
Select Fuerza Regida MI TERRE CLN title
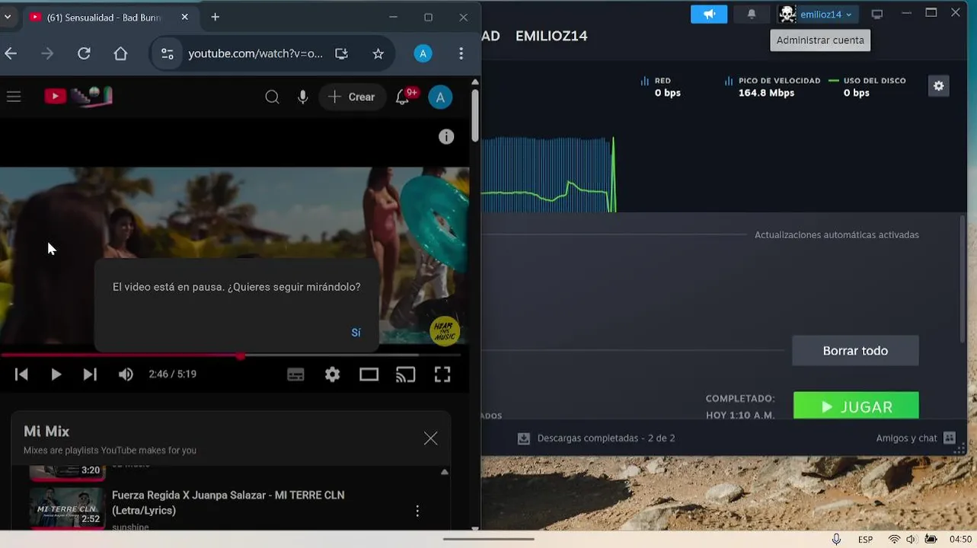pyautogui.click(x=228, y=502)
